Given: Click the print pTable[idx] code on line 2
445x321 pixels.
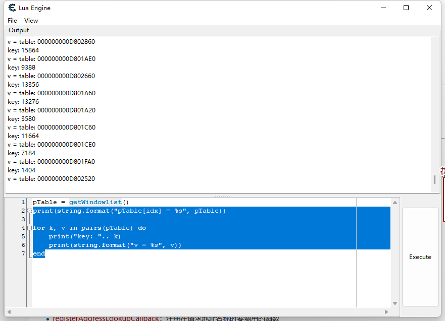Looking at the screenshot, I should point(129,211).
